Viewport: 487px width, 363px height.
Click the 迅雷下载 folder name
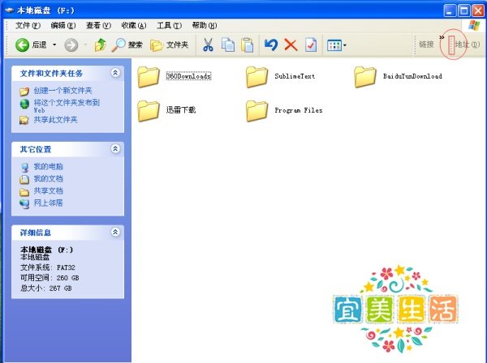coord(181,110)
